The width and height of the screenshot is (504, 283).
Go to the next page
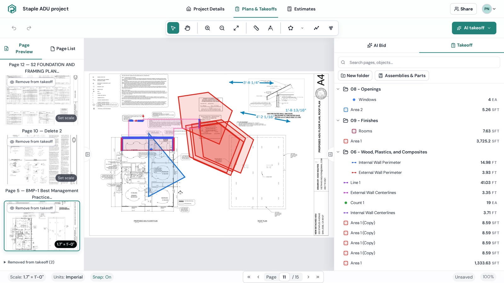click(308, 277)
